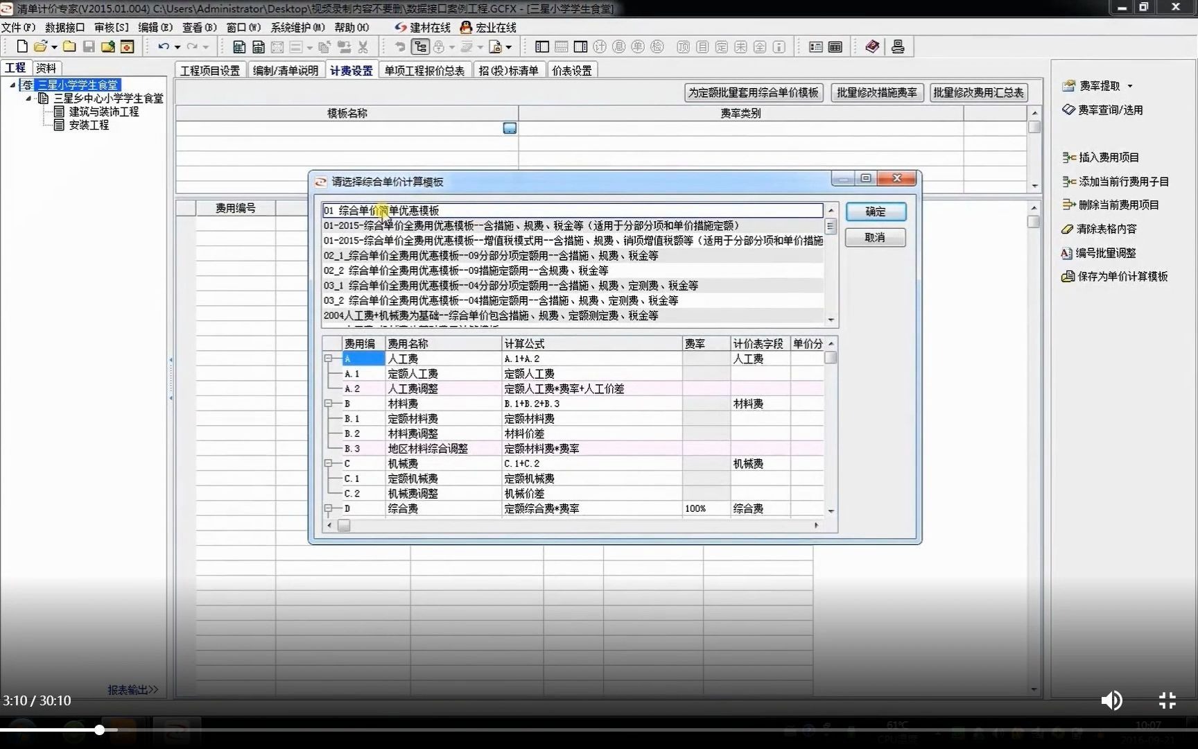The height and width of the screenshot is (749, 1198).
Task: Open dropdown arrow next to Open folder icon
Action: tap(54, 47)
